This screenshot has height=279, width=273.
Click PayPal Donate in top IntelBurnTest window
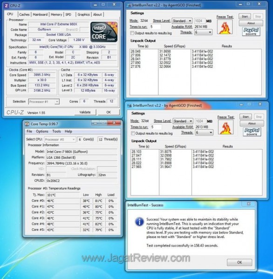251,32
